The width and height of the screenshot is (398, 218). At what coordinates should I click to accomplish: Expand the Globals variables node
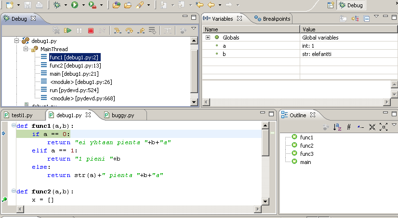208,38
